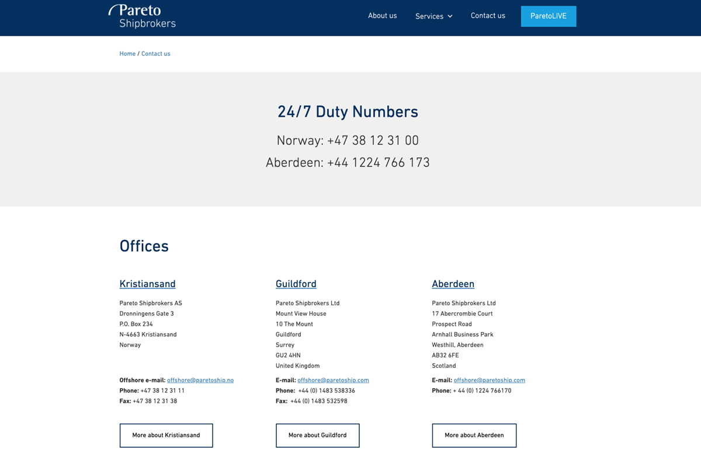Open the About us page
This screenshot has width=701, height=467.
(382, 16)
